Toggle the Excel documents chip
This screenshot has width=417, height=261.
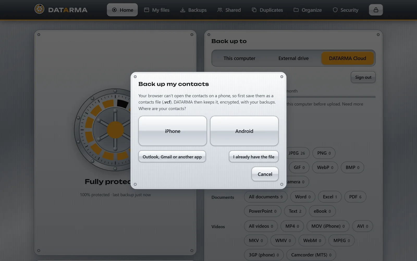[330, 197]
